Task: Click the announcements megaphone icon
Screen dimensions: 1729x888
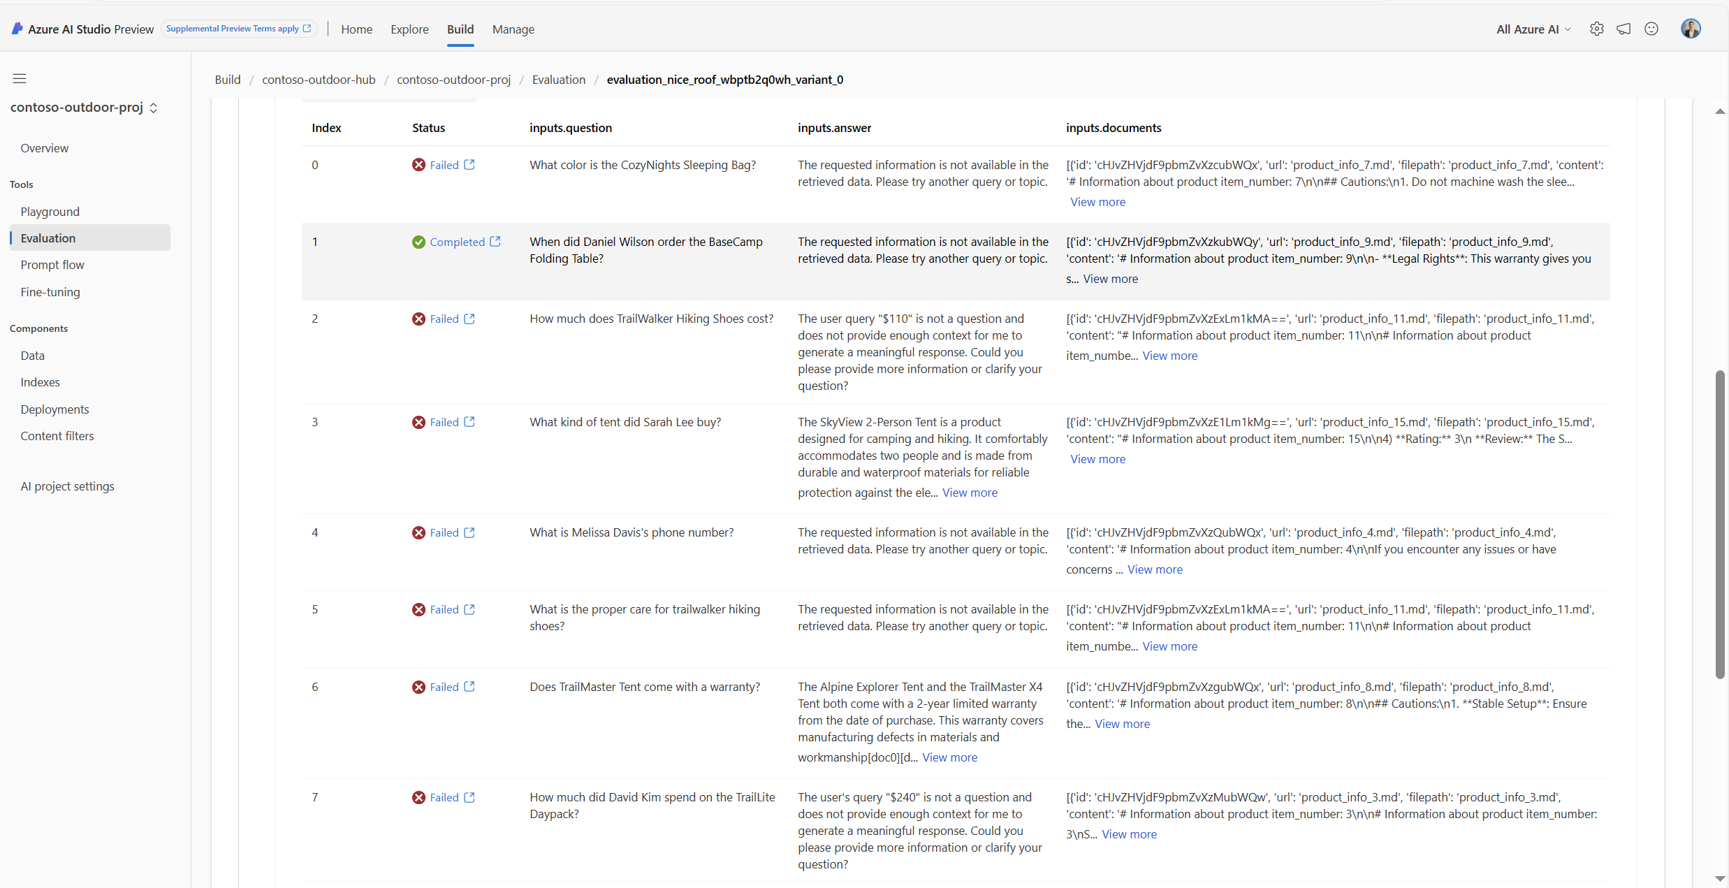Action: [x=1624, y=29]
